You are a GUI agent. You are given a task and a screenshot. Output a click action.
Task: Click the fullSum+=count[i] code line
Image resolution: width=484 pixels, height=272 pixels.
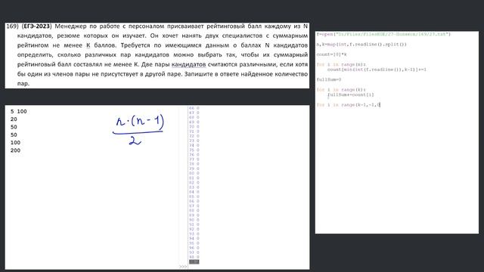(351, 94)
